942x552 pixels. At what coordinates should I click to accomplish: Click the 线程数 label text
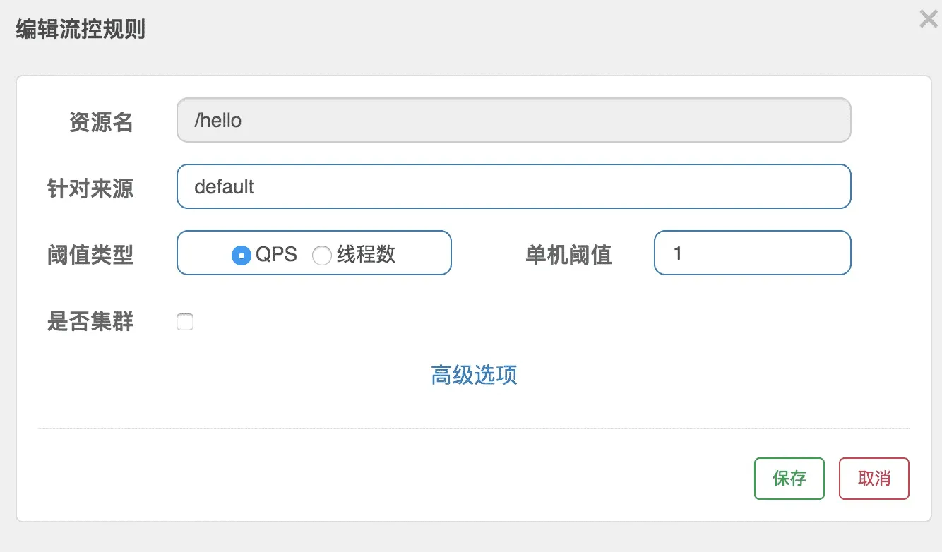[366, 254]
